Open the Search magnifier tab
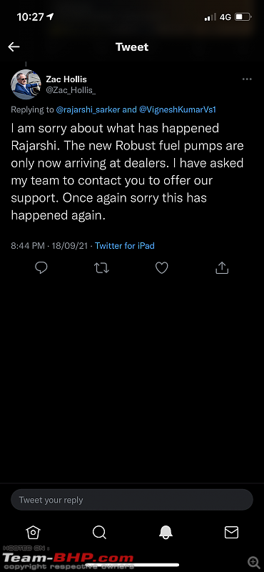264x572 pixels. pyautogui.click(x=99, y=532)
